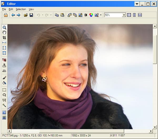Select the Iron smoothing tool
158x139 pixels.
tap(4, 71)
